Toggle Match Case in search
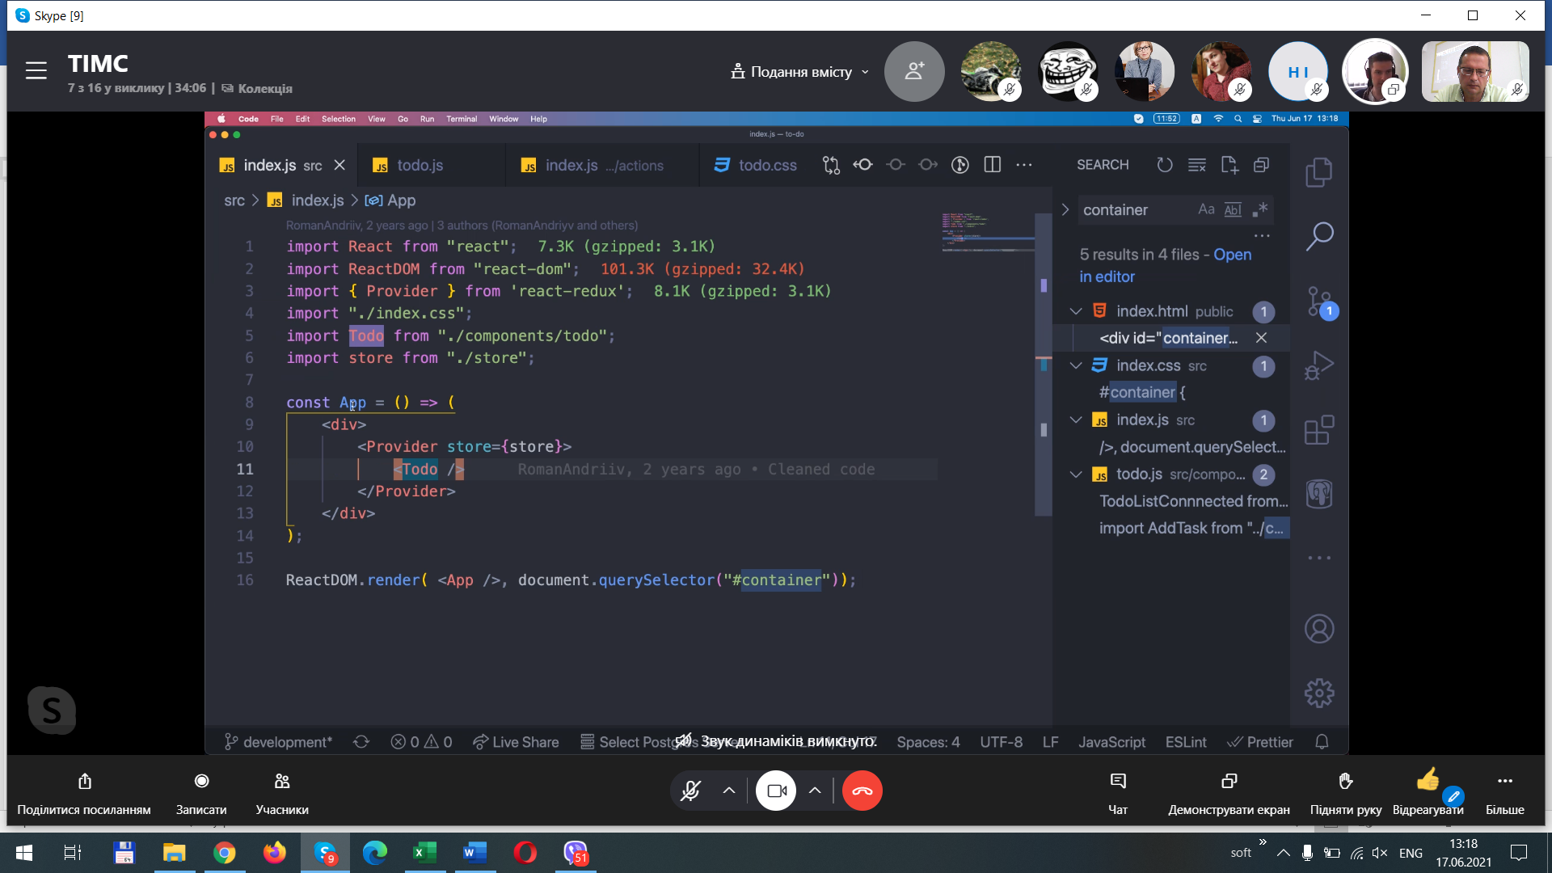1552x873 pixels. (1206, 209)
